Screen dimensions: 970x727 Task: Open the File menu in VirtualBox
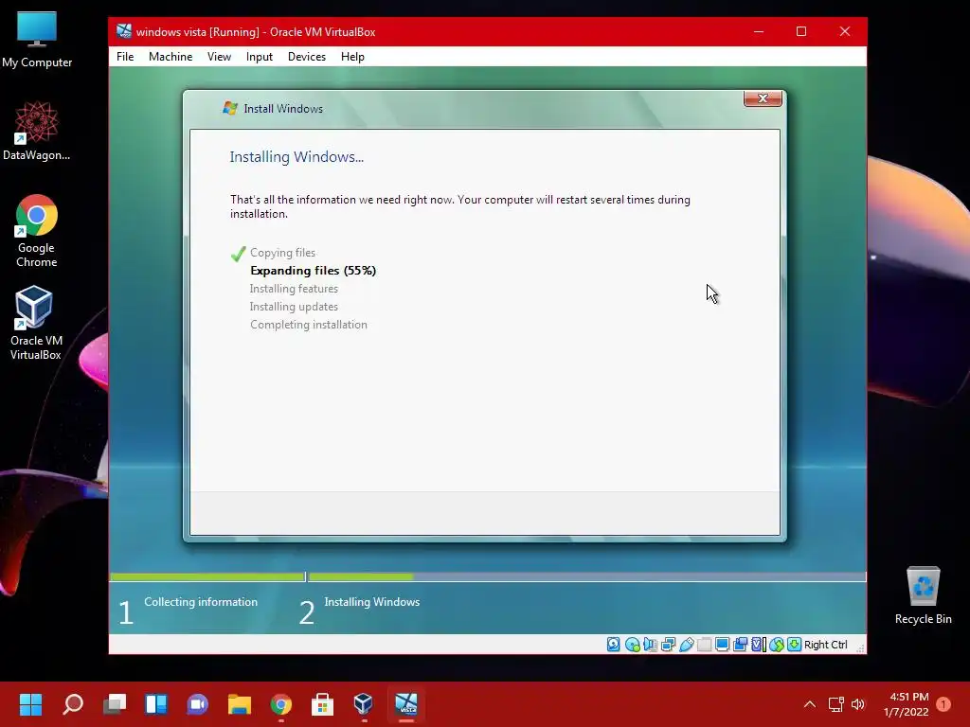(x=125, y=56)
